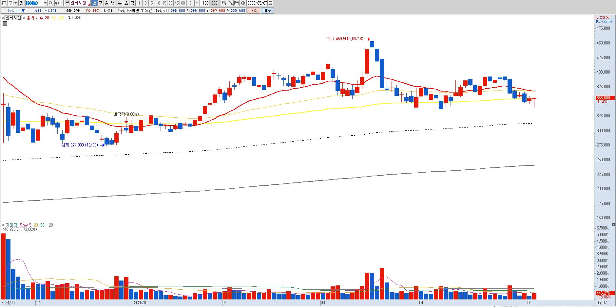616x307 pixels.
Task: Click the 매수 buy button
Action: pos(253,10)
